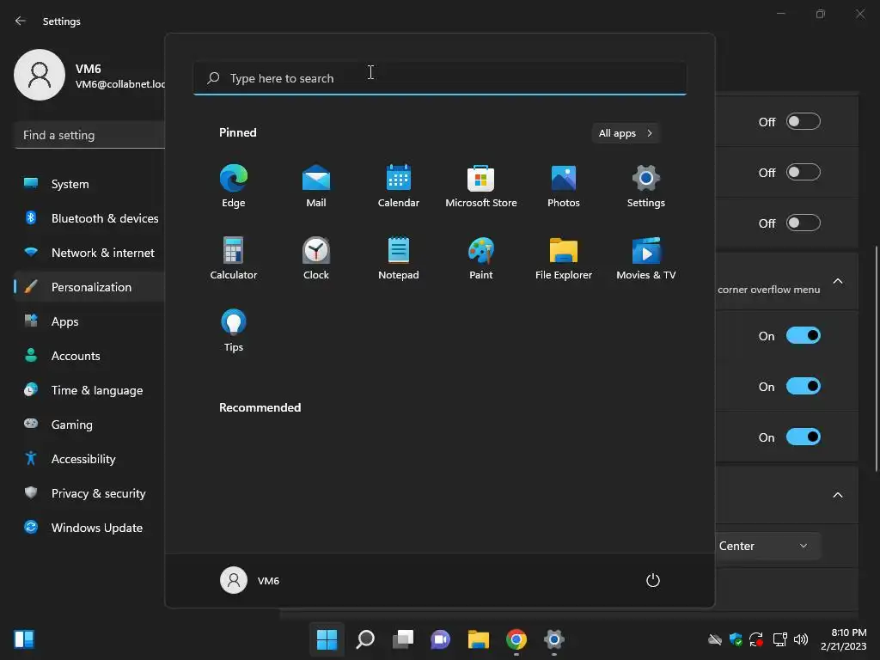Screen dimensions: 880x660
Task: Disable the second On toggle switch
Action: tap(804, 386)
